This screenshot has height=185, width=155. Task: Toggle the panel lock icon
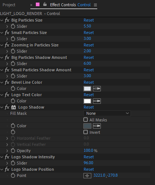click(45, 4)
